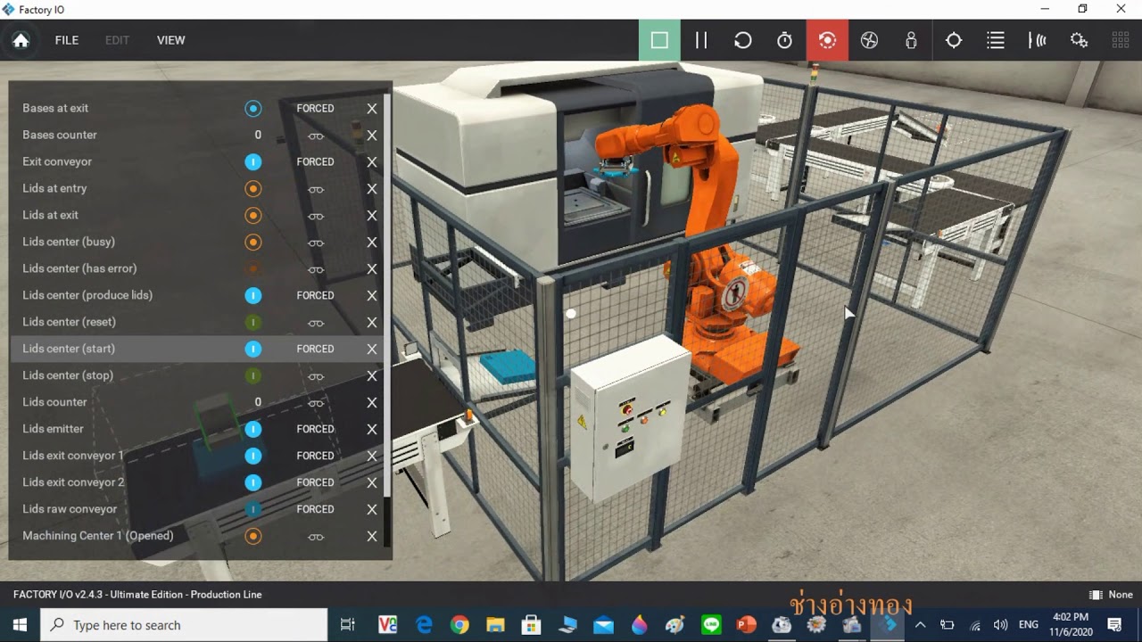Viewport: 1142px width, 642px height.
Task: Toggle Lids center (produce lids) value
Action: coord(253,295)
